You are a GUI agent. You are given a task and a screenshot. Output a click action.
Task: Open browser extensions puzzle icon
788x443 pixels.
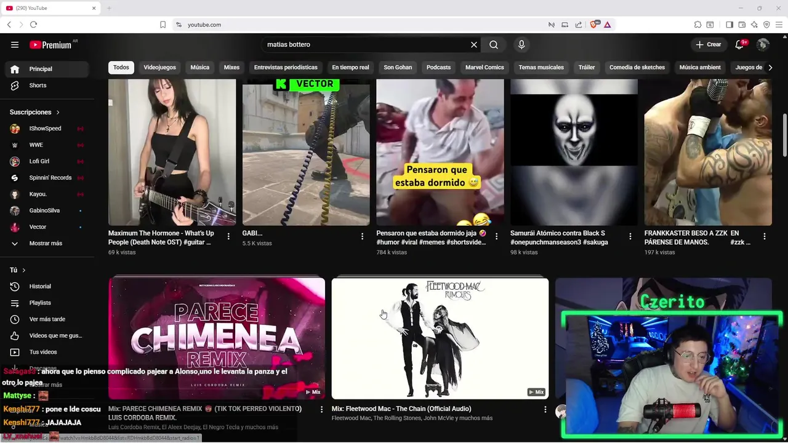tap(698, 25)
